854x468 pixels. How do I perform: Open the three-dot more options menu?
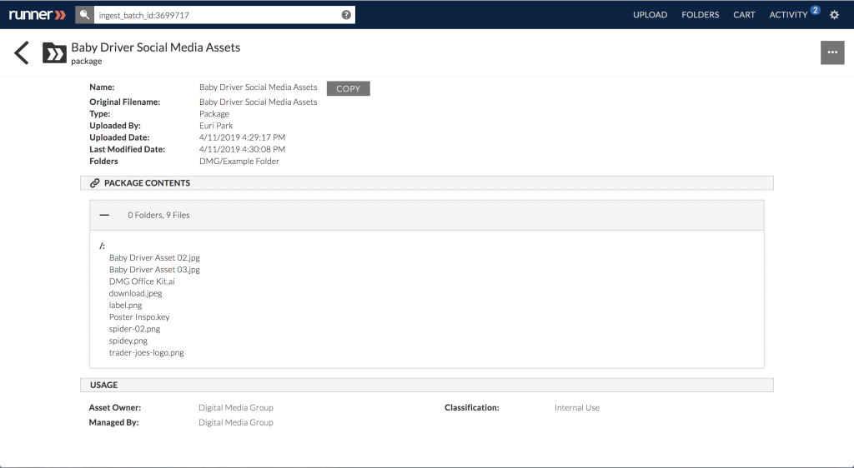832,52
